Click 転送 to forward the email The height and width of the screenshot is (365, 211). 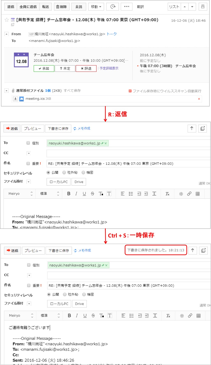click(45, 7)
